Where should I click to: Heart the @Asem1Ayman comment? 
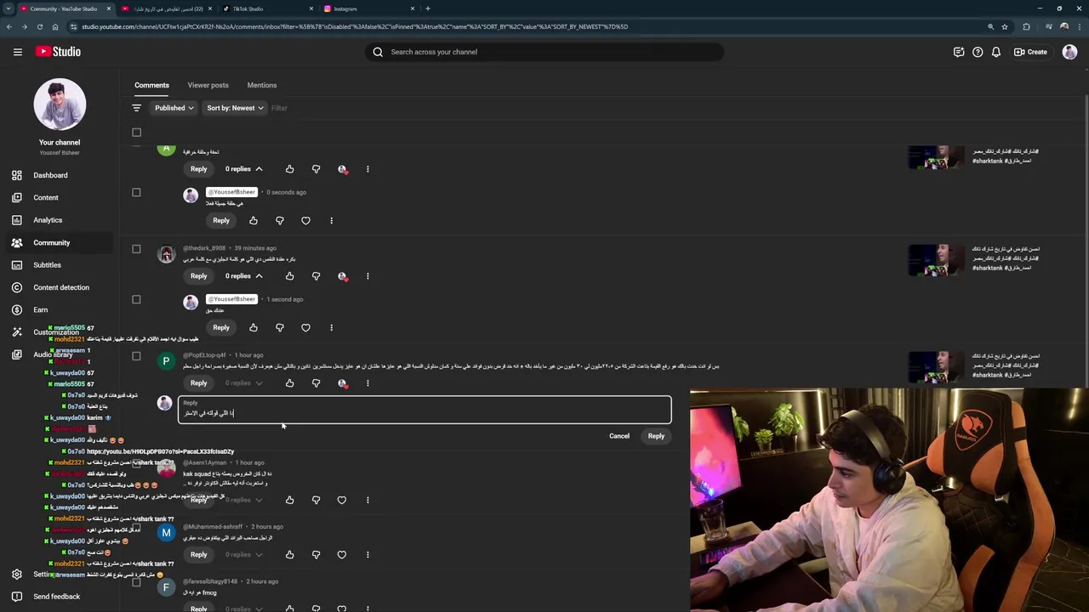click(x=342, y=500)
